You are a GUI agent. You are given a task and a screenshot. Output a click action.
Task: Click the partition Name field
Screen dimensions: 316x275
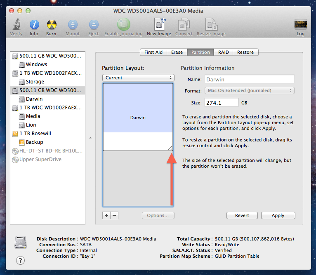coord(250,79)
